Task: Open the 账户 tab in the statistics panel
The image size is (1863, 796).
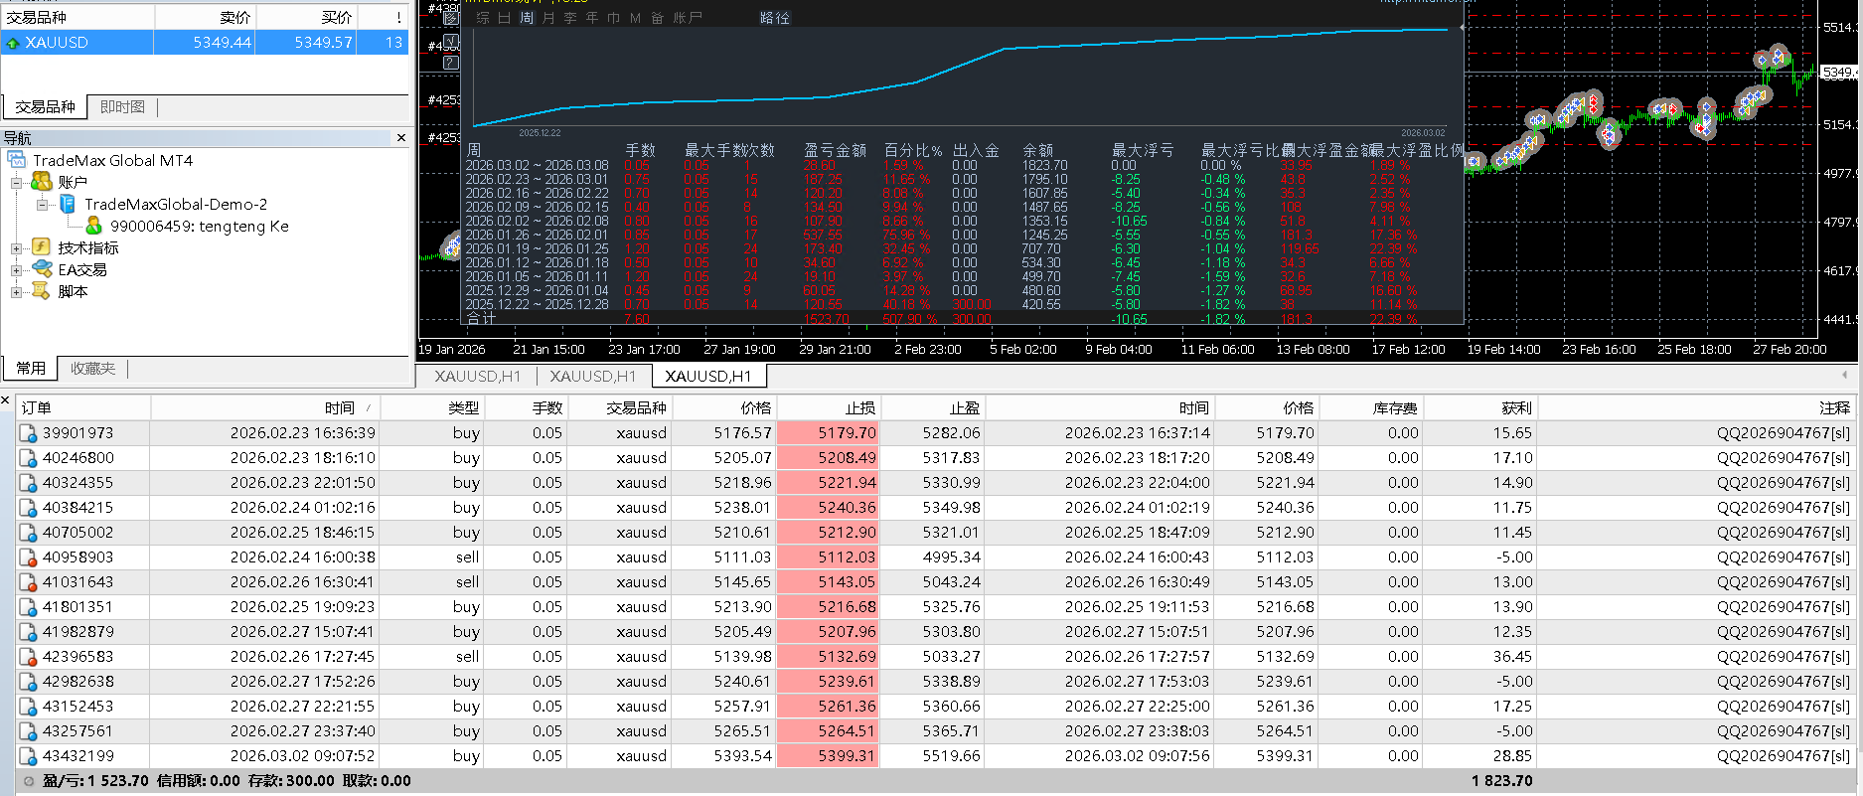Action: (x=688, y=18)
